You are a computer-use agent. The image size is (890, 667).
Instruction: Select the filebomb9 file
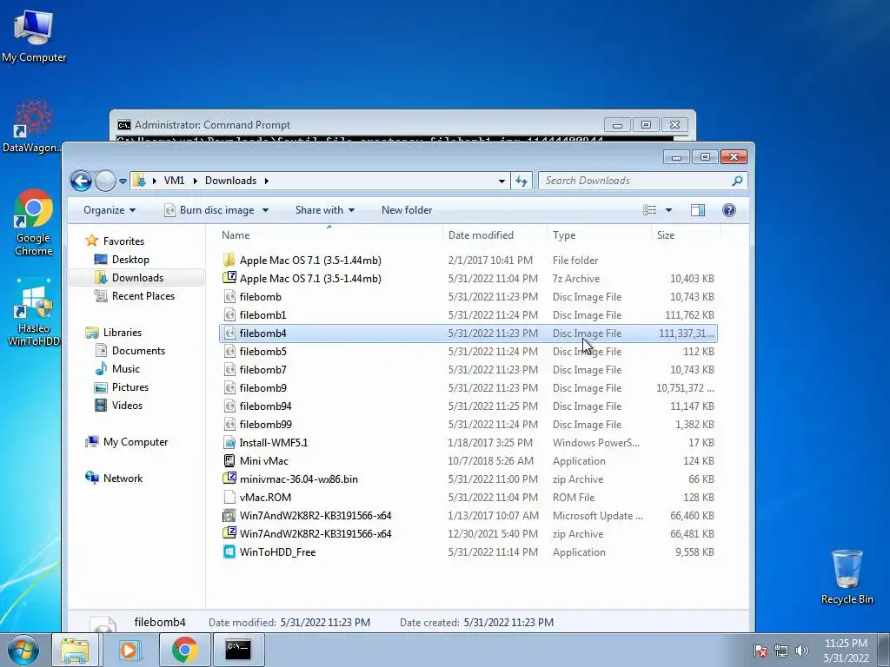(468, 388)
